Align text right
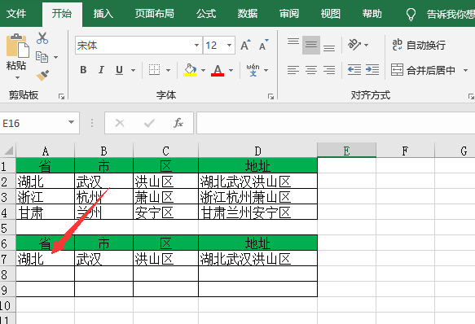 click(329, 70)
